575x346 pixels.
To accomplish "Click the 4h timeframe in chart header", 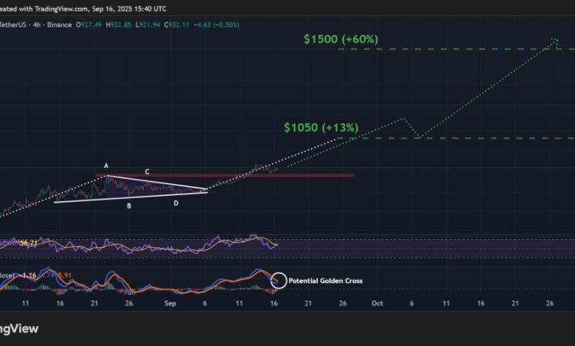I will click(x=38, y=24).
